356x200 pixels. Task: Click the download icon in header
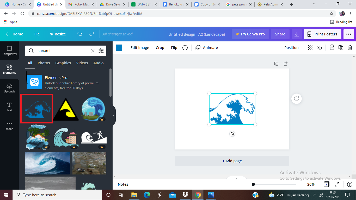(x=297, y=34)
